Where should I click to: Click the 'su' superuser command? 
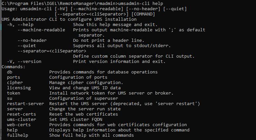(x=10, y=98)
